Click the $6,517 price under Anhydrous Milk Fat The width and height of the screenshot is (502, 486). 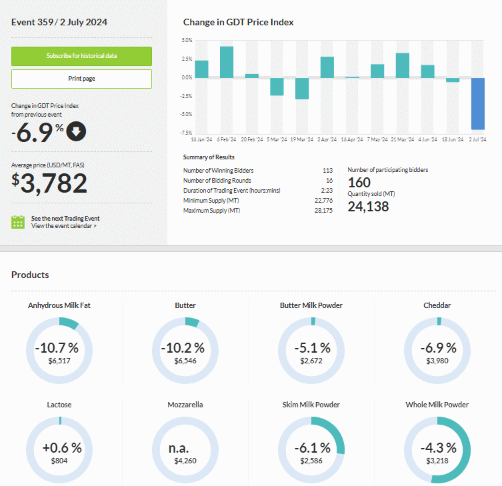tap(59, 361)
